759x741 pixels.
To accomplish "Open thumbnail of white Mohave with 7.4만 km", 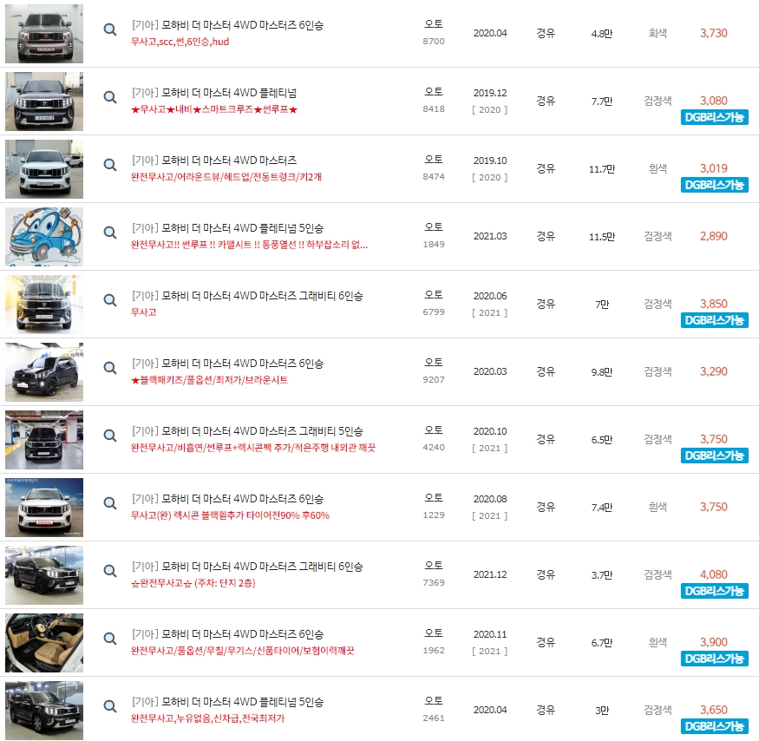I will pyautogui.click(x=44, y=507).
